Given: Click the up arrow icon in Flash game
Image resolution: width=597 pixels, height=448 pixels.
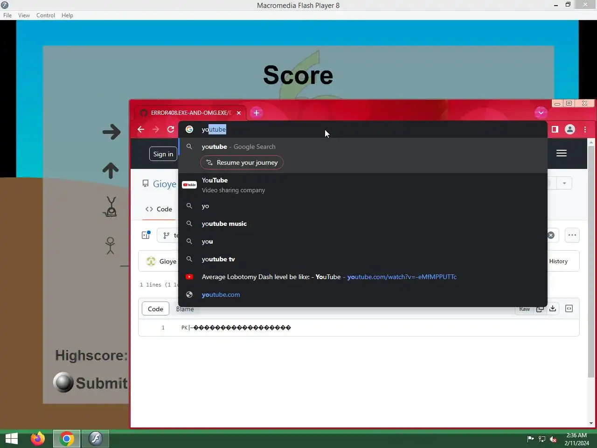Looking at the screenshot, I should [x=111, y=171].
